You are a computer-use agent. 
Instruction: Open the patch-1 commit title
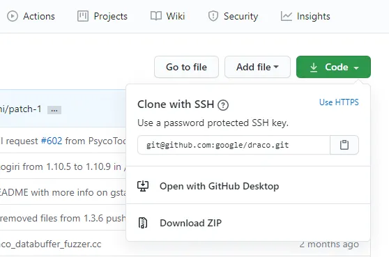coord(21,109)
